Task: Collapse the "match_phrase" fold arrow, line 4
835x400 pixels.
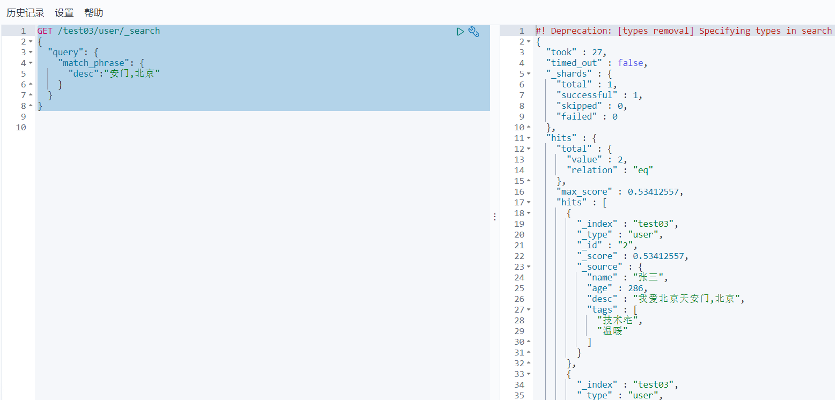Action: click(x=31, y=63)
